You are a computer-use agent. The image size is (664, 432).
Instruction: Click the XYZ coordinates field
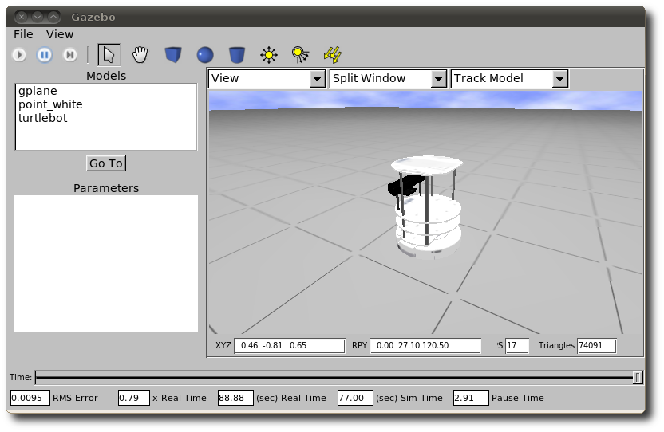289,346
